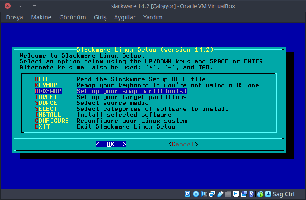Click the video capture status icon

point(244,194)
